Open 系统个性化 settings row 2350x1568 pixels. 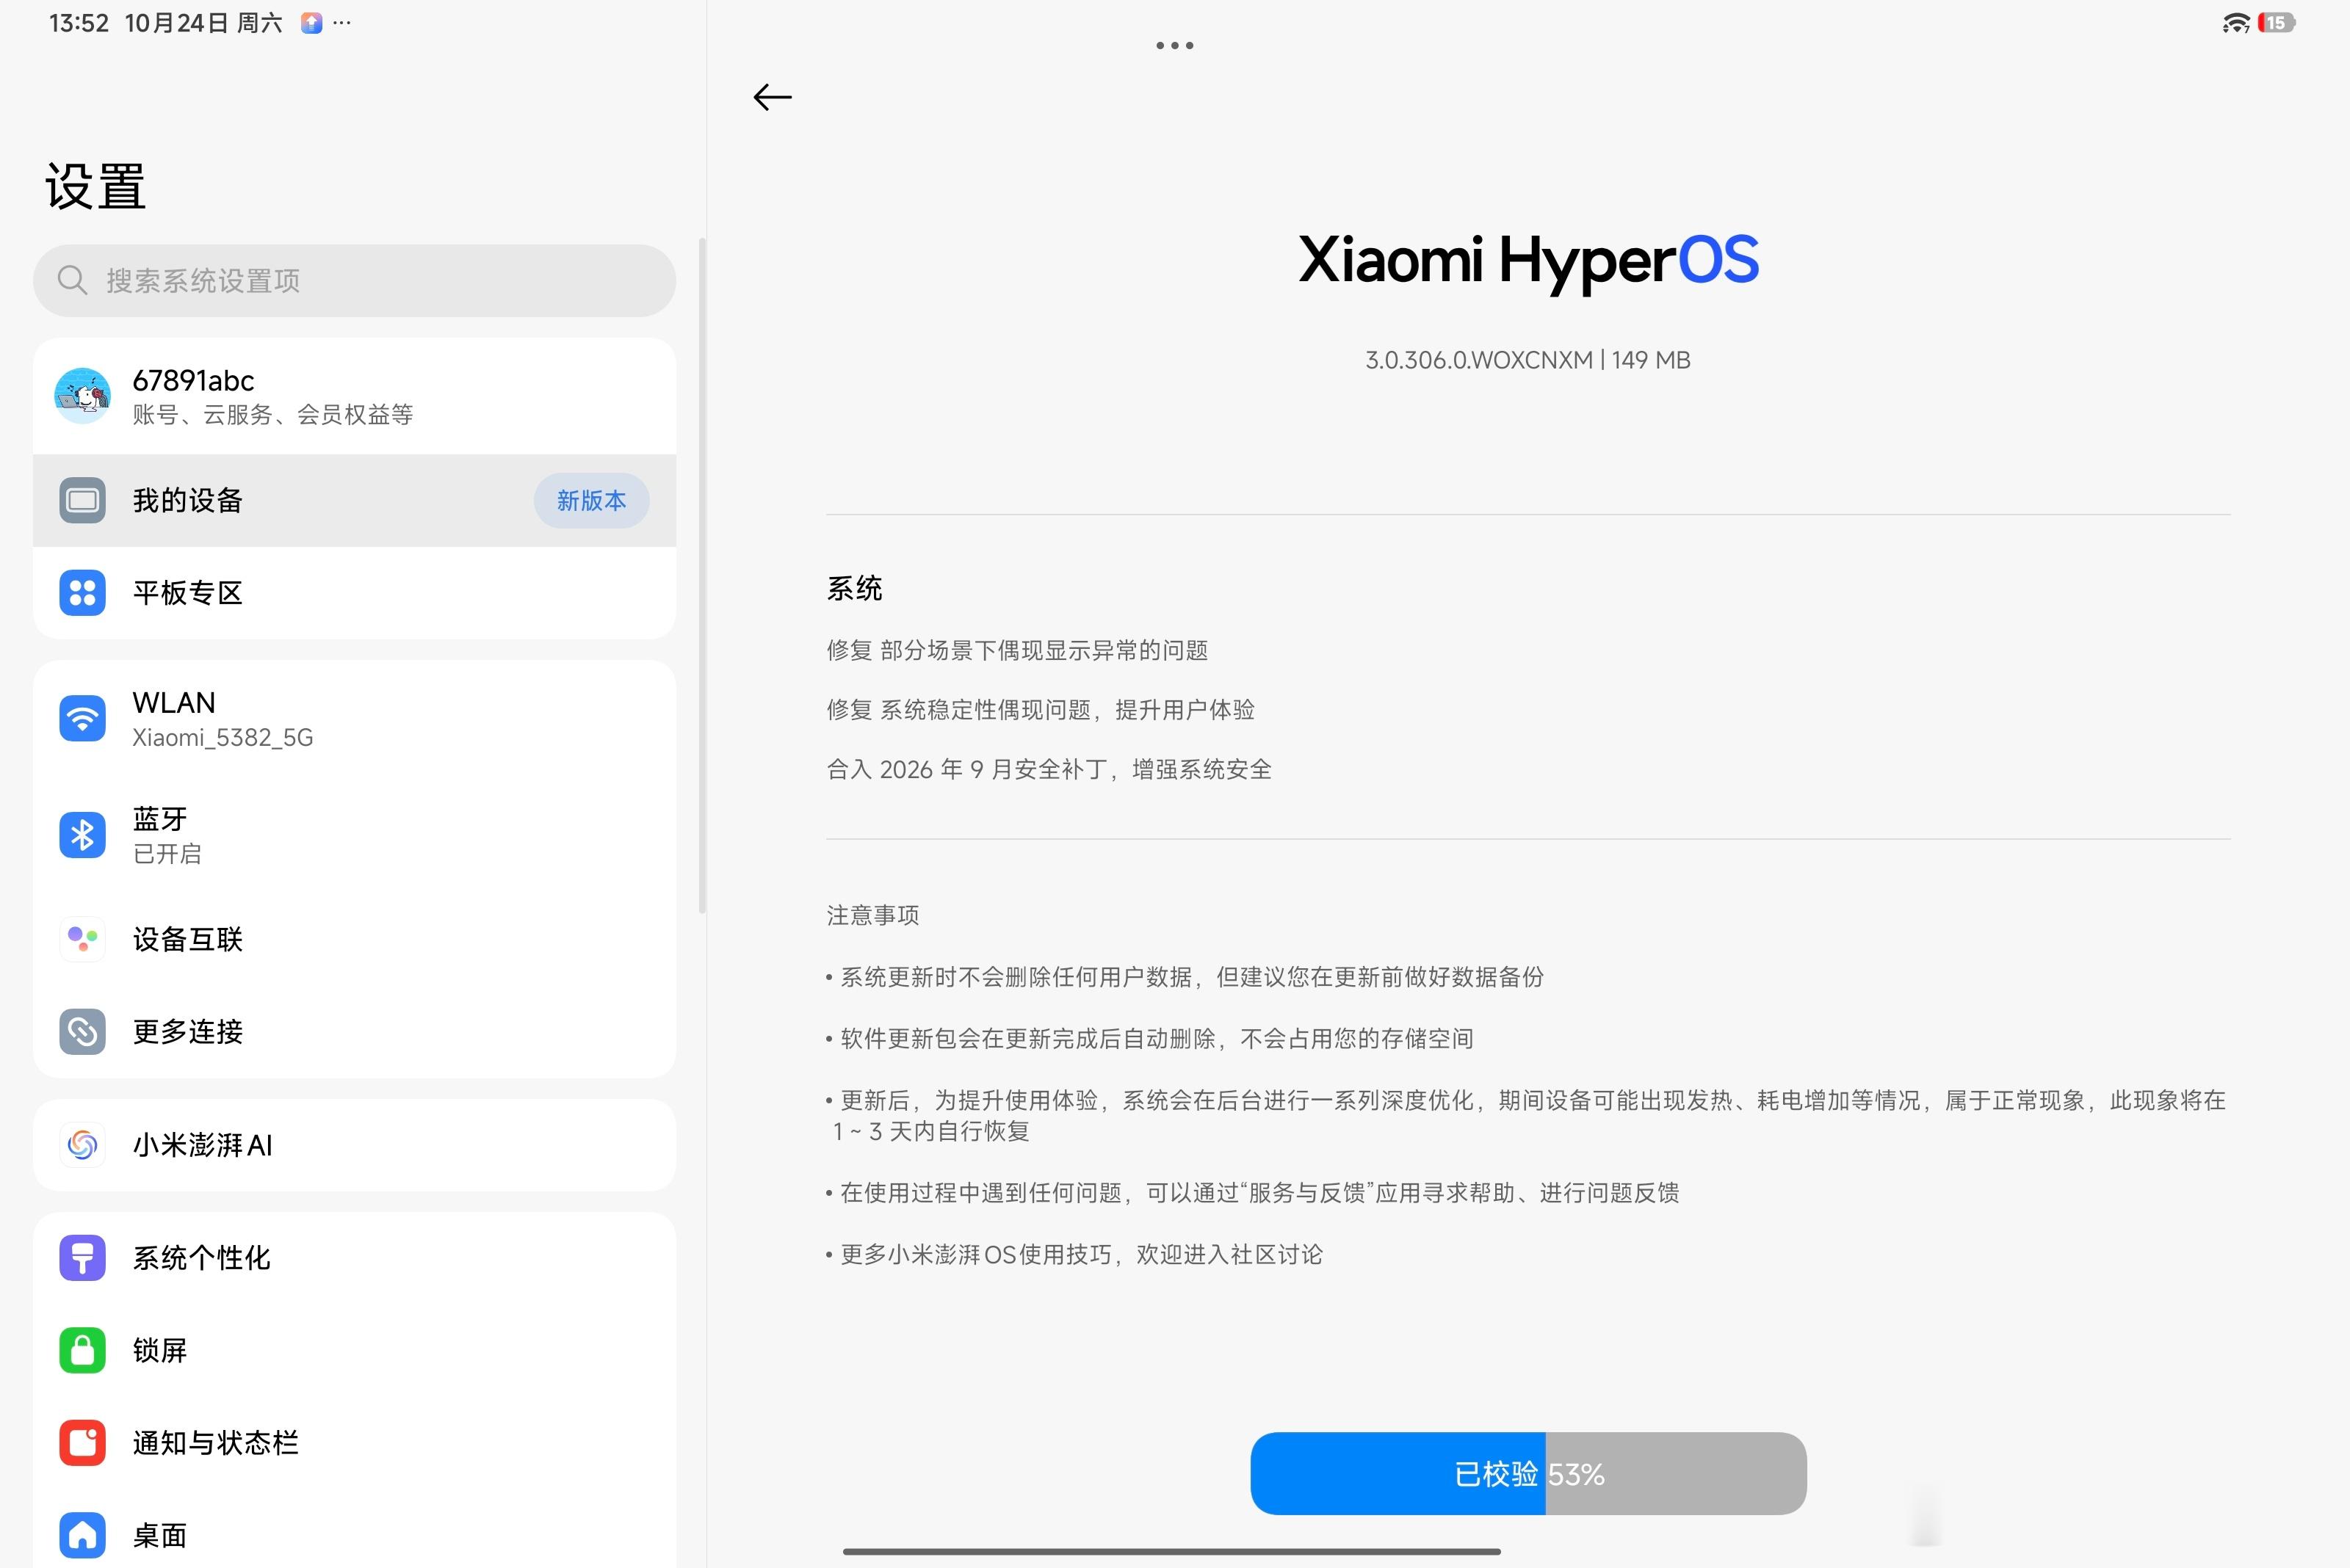coord(354,1258)
